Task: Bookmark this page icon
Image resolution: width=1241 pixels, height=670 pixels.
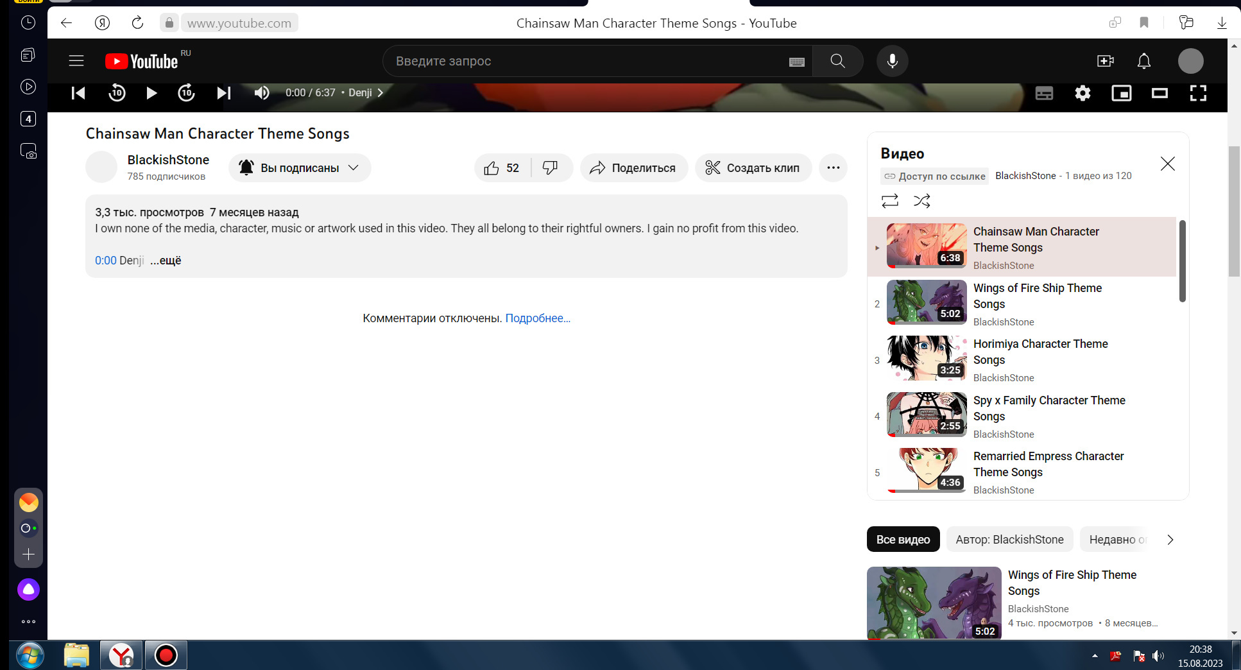Action: point(1143,23)
